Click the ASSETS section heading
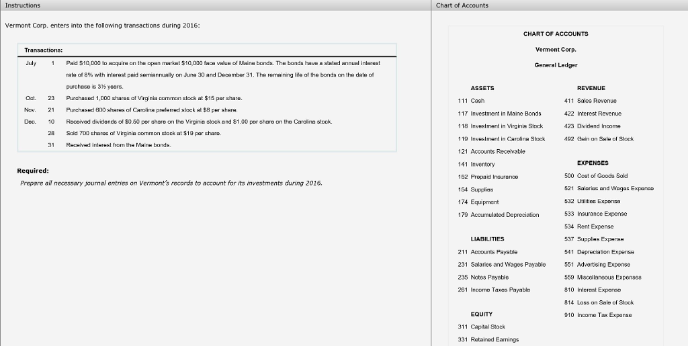The height and width of the screenshot is (346, 688). (482, 88)
